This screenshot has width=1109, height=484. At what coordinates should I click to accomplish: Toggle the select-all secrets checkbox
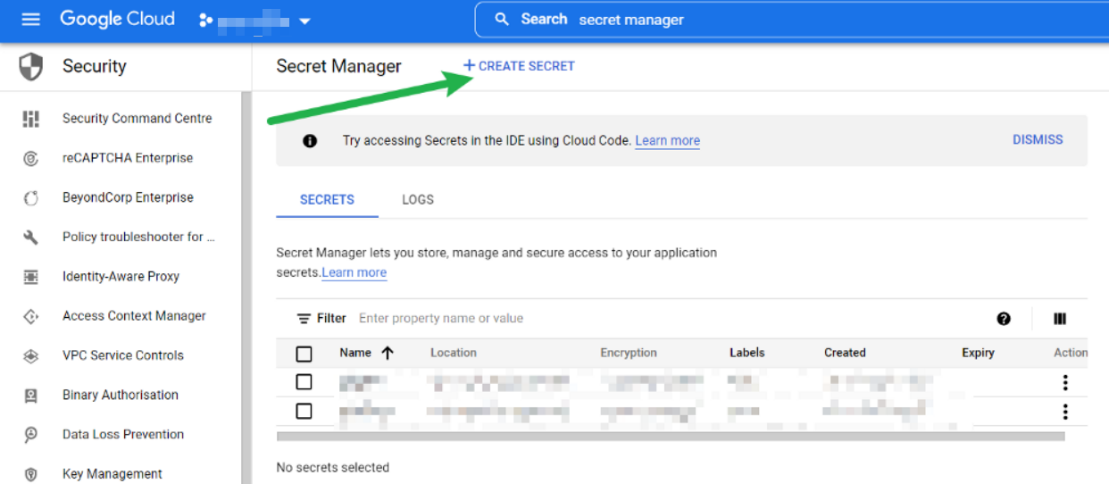(304, 354)
